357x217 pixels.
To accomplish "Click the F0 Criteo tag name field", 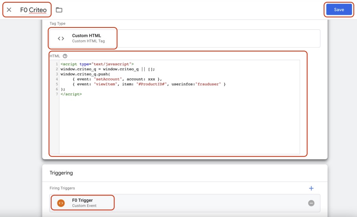I will (x=33, y=10).
